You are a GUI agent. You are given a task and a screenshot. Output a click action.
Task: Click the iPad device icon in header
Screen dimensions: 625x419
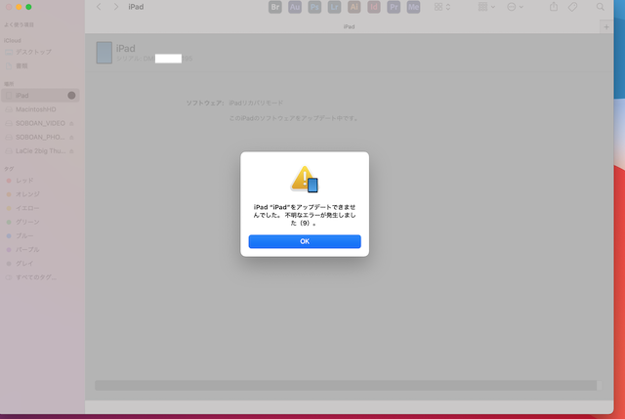pos(104,53)
